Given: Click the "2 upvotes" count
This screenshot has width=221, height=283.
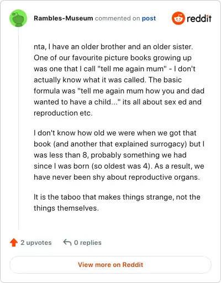Looking at the screenshot, I should pyautogui.click(x=36, y=243).
